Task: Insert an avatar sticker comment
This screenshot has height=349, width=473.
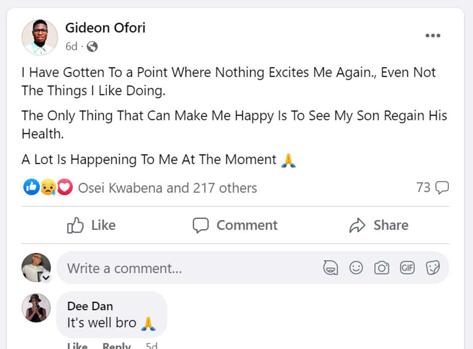Action: (331, 268)
